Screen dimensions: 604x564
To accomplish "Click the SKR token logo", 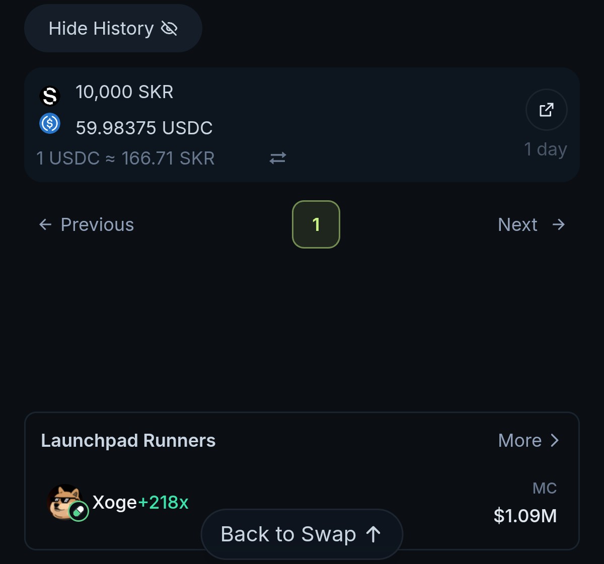I will pos(50,96).
